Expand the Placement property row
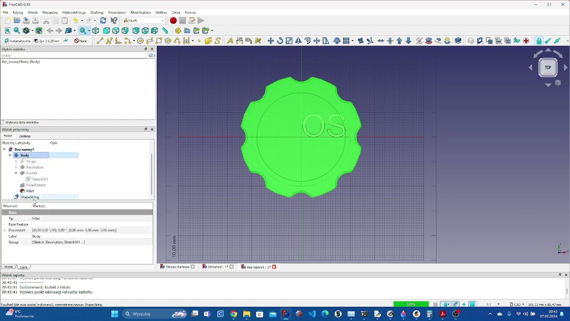This screenshot has height=321, width=570. (x=4, y=230)
